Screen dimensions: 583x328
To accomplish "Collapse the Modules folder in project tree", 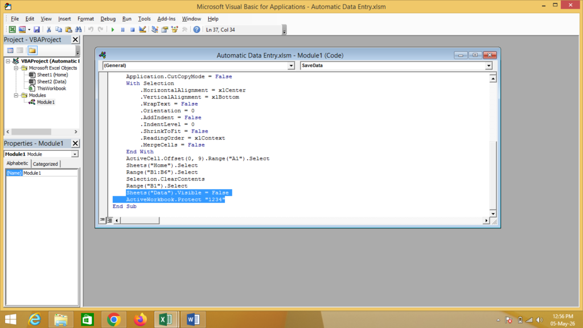I will (x=16, y=95).
